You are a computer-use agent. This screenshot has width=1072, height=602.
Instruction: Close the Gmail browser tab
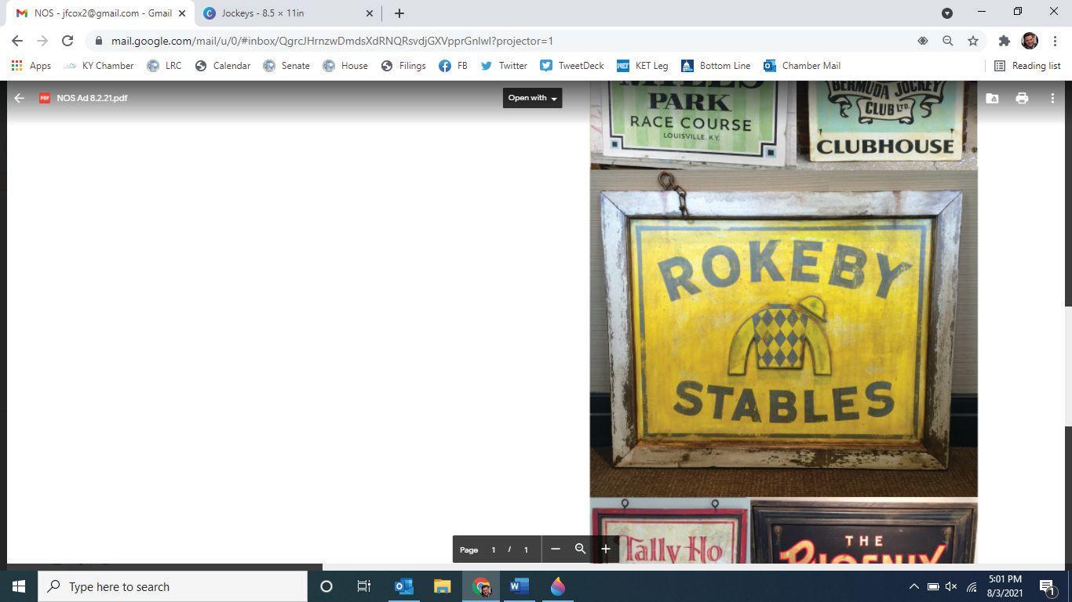pyautogui.click(x=182, y=13)
